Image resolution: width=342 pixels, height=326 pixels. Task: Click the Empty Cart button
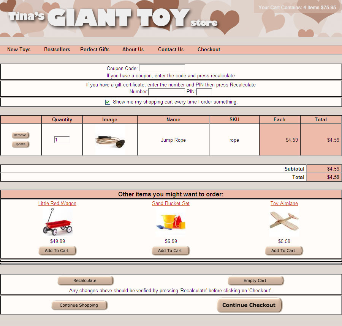pos(255,281)
